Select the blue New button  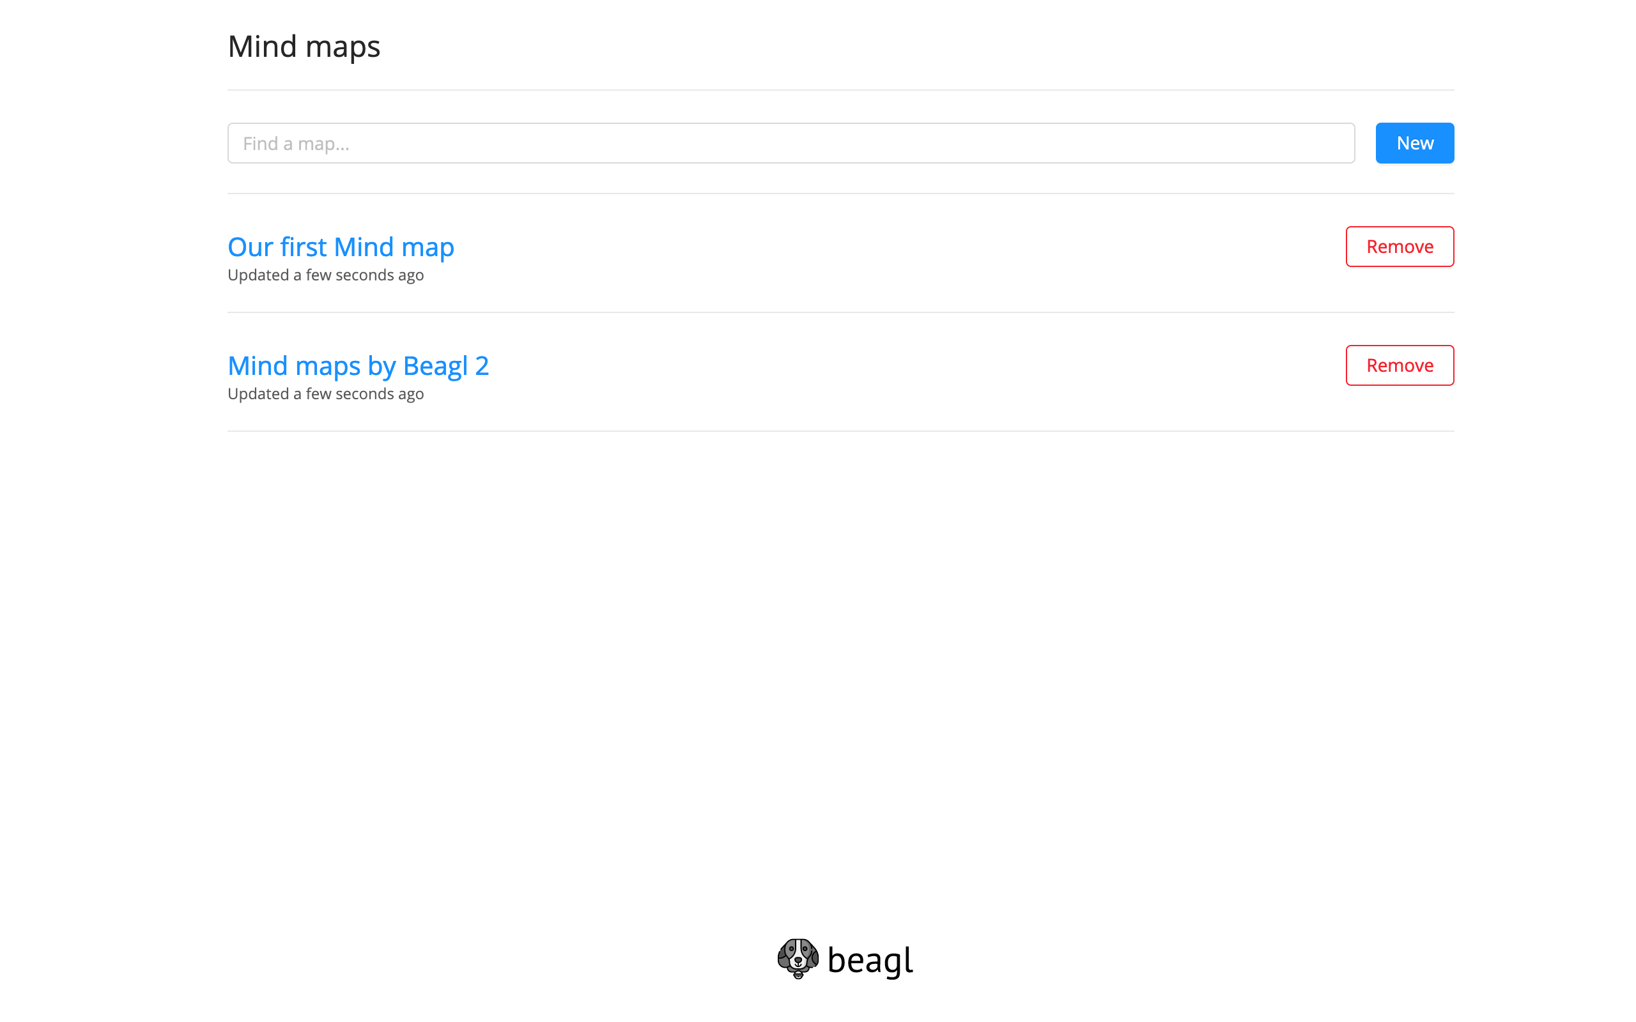(1414, 143)
